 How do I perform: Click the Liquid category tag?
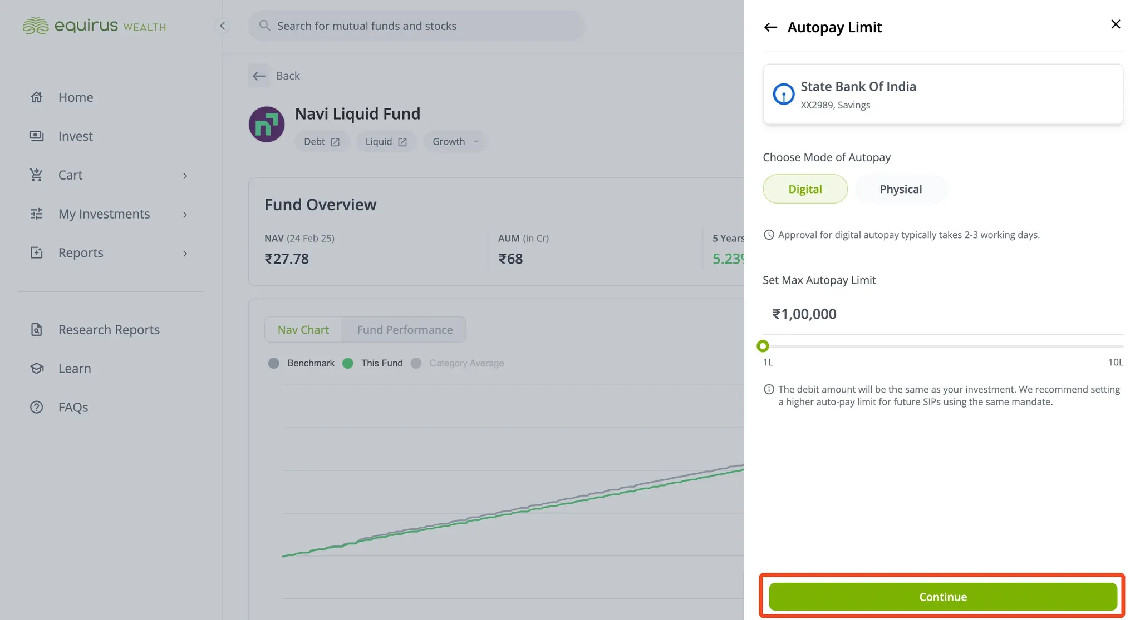click(x=386, y=142)
